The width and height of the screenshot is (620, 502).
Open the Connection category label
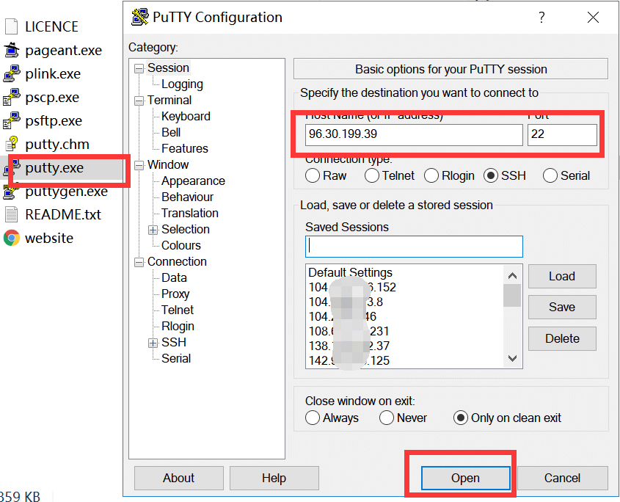177,262
